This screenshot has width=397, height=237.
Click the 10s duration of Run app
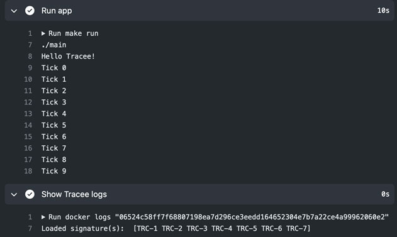coord(383,10)
